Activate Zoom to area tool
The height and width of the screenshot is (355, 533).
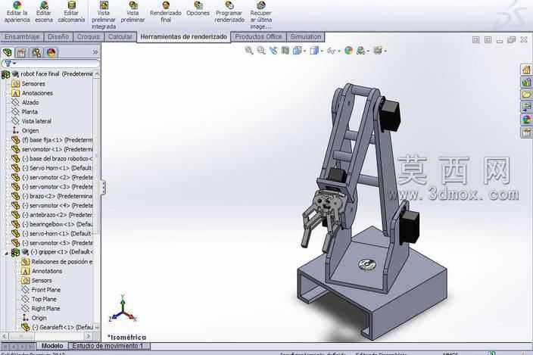tap(261, 51)
